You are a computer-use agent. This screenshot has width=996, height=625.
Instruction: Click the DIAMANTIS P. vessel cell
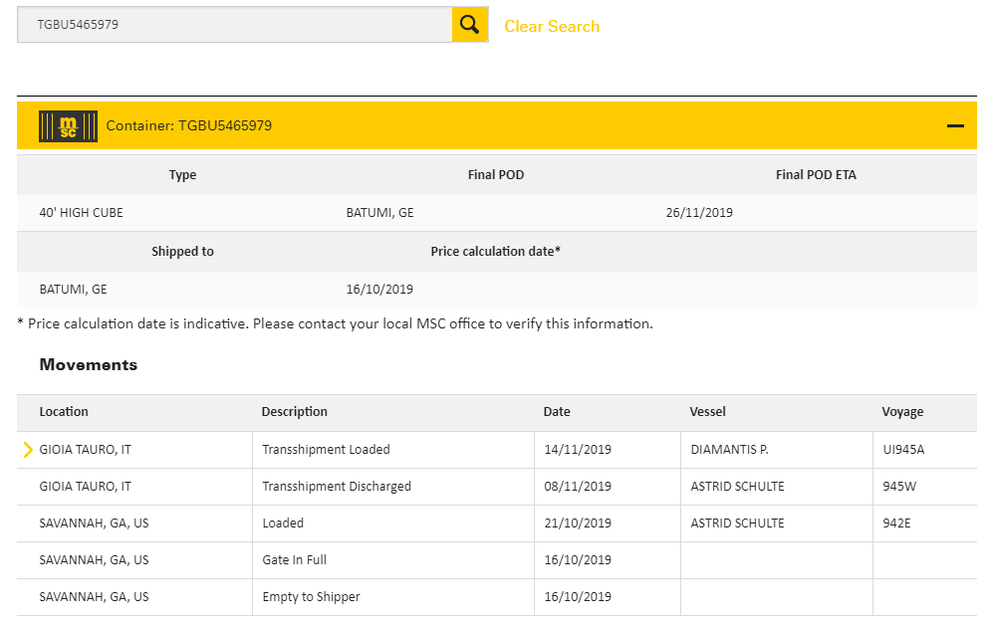729,450
